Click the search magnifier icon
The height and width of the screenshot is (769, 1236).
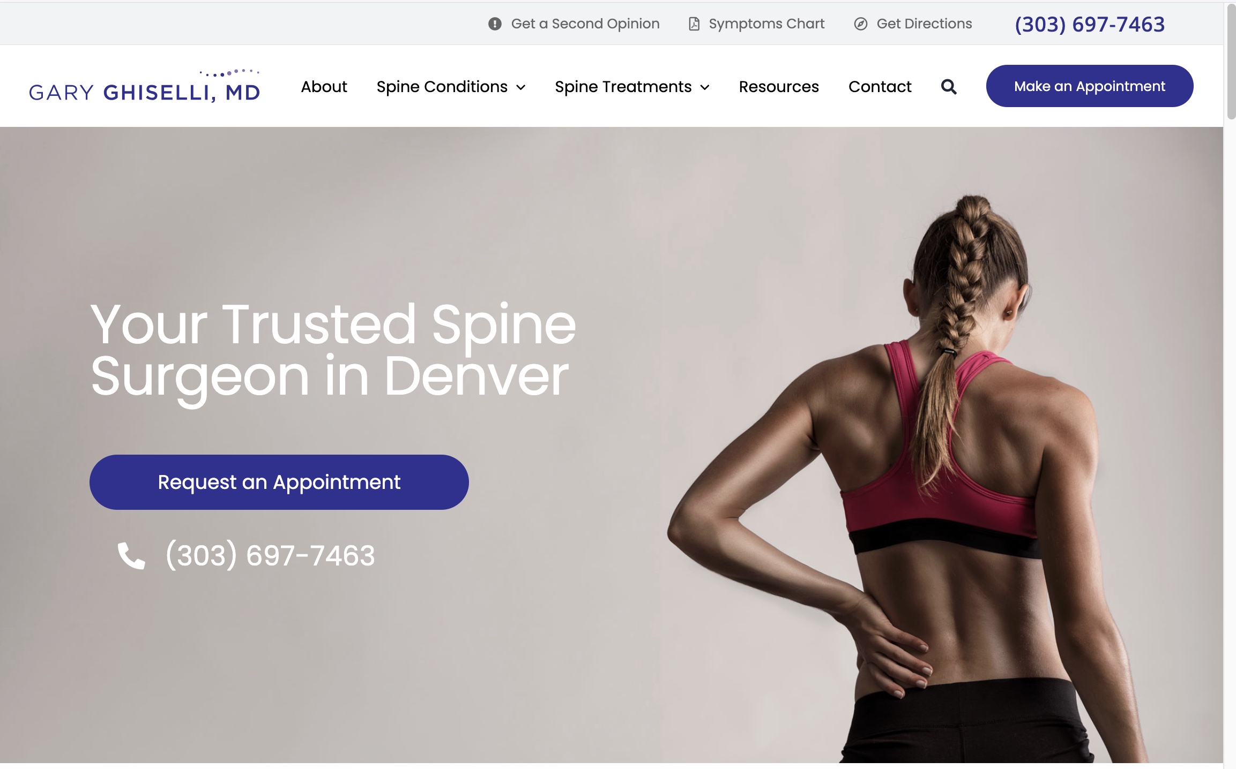949,87
